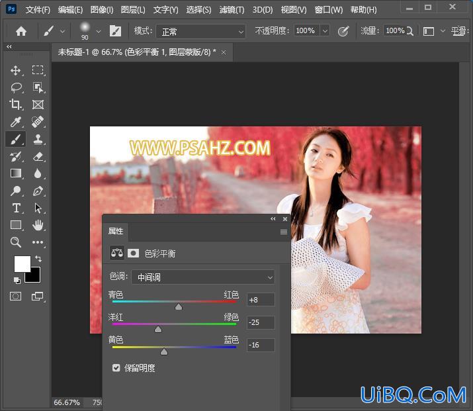This screenshot has width=473, height=411.
Task: Select the Path Selection tool
Action: [x=38, y=208]
